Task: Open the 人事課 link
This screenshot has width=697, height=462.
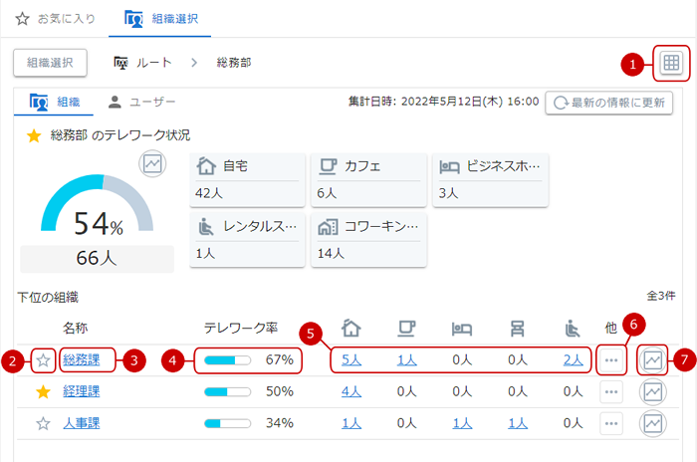Action: click(x=82, y=423)
